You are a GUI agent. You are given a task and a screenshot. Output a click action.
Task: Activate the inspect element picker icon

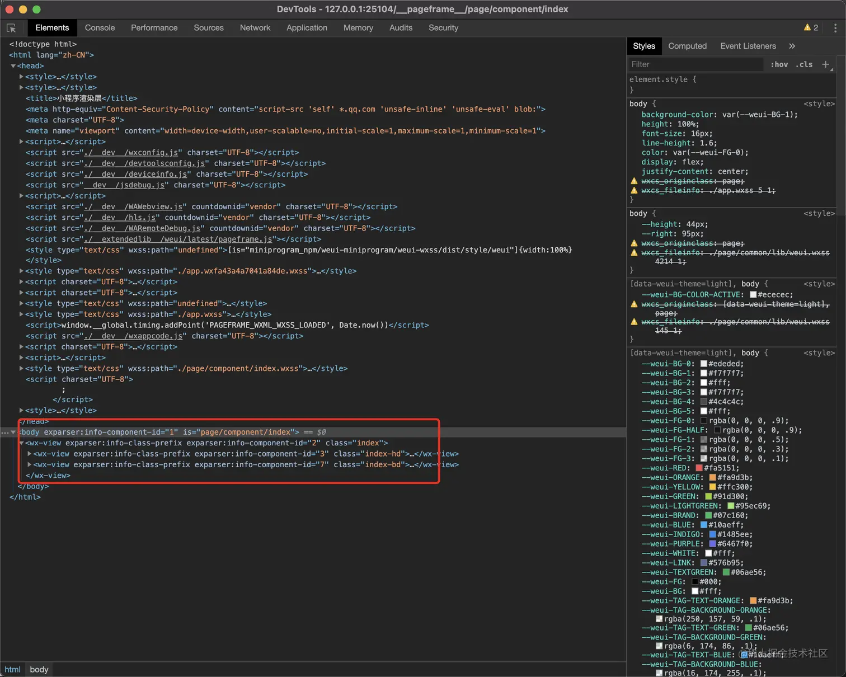(x=11, y=28)
